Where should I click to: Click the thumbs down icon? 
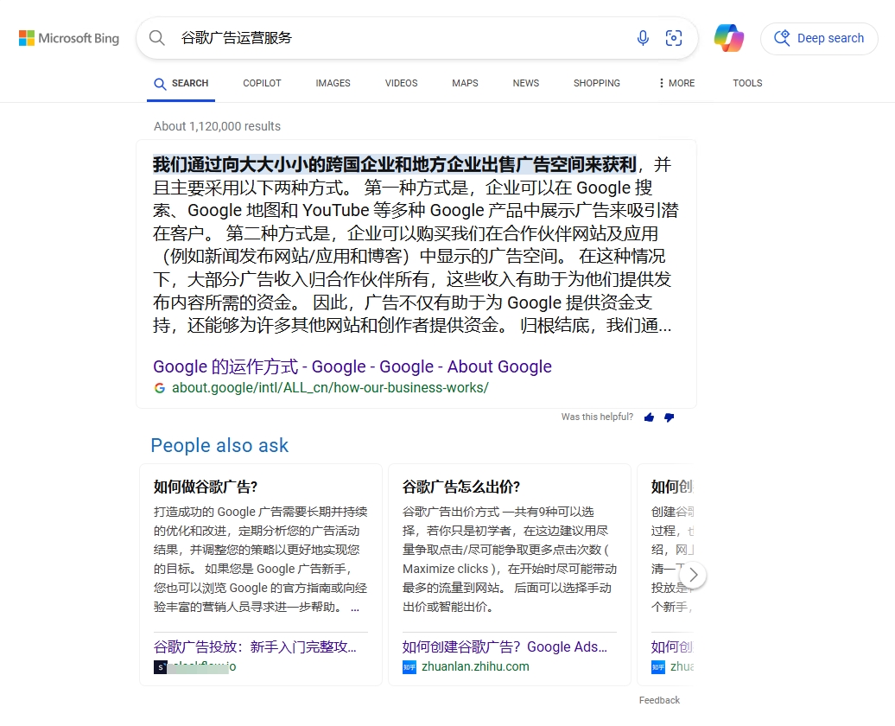669,417
